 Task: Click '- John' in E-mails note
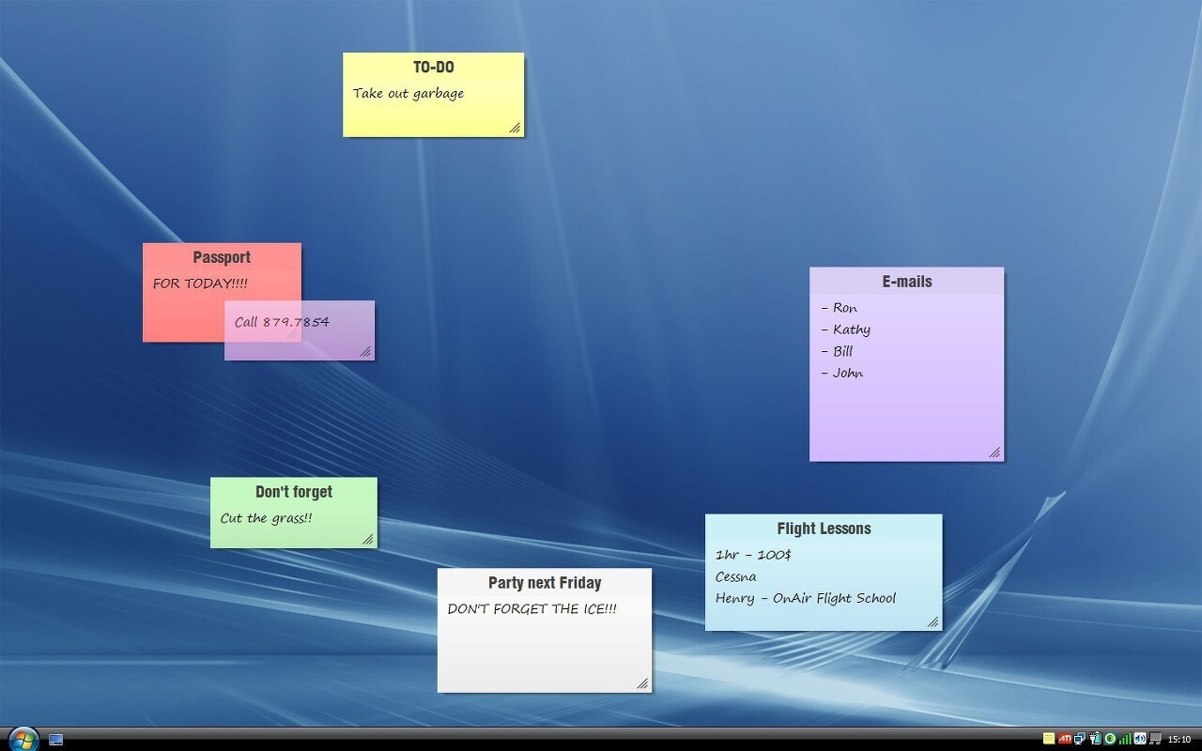point(841,373)
